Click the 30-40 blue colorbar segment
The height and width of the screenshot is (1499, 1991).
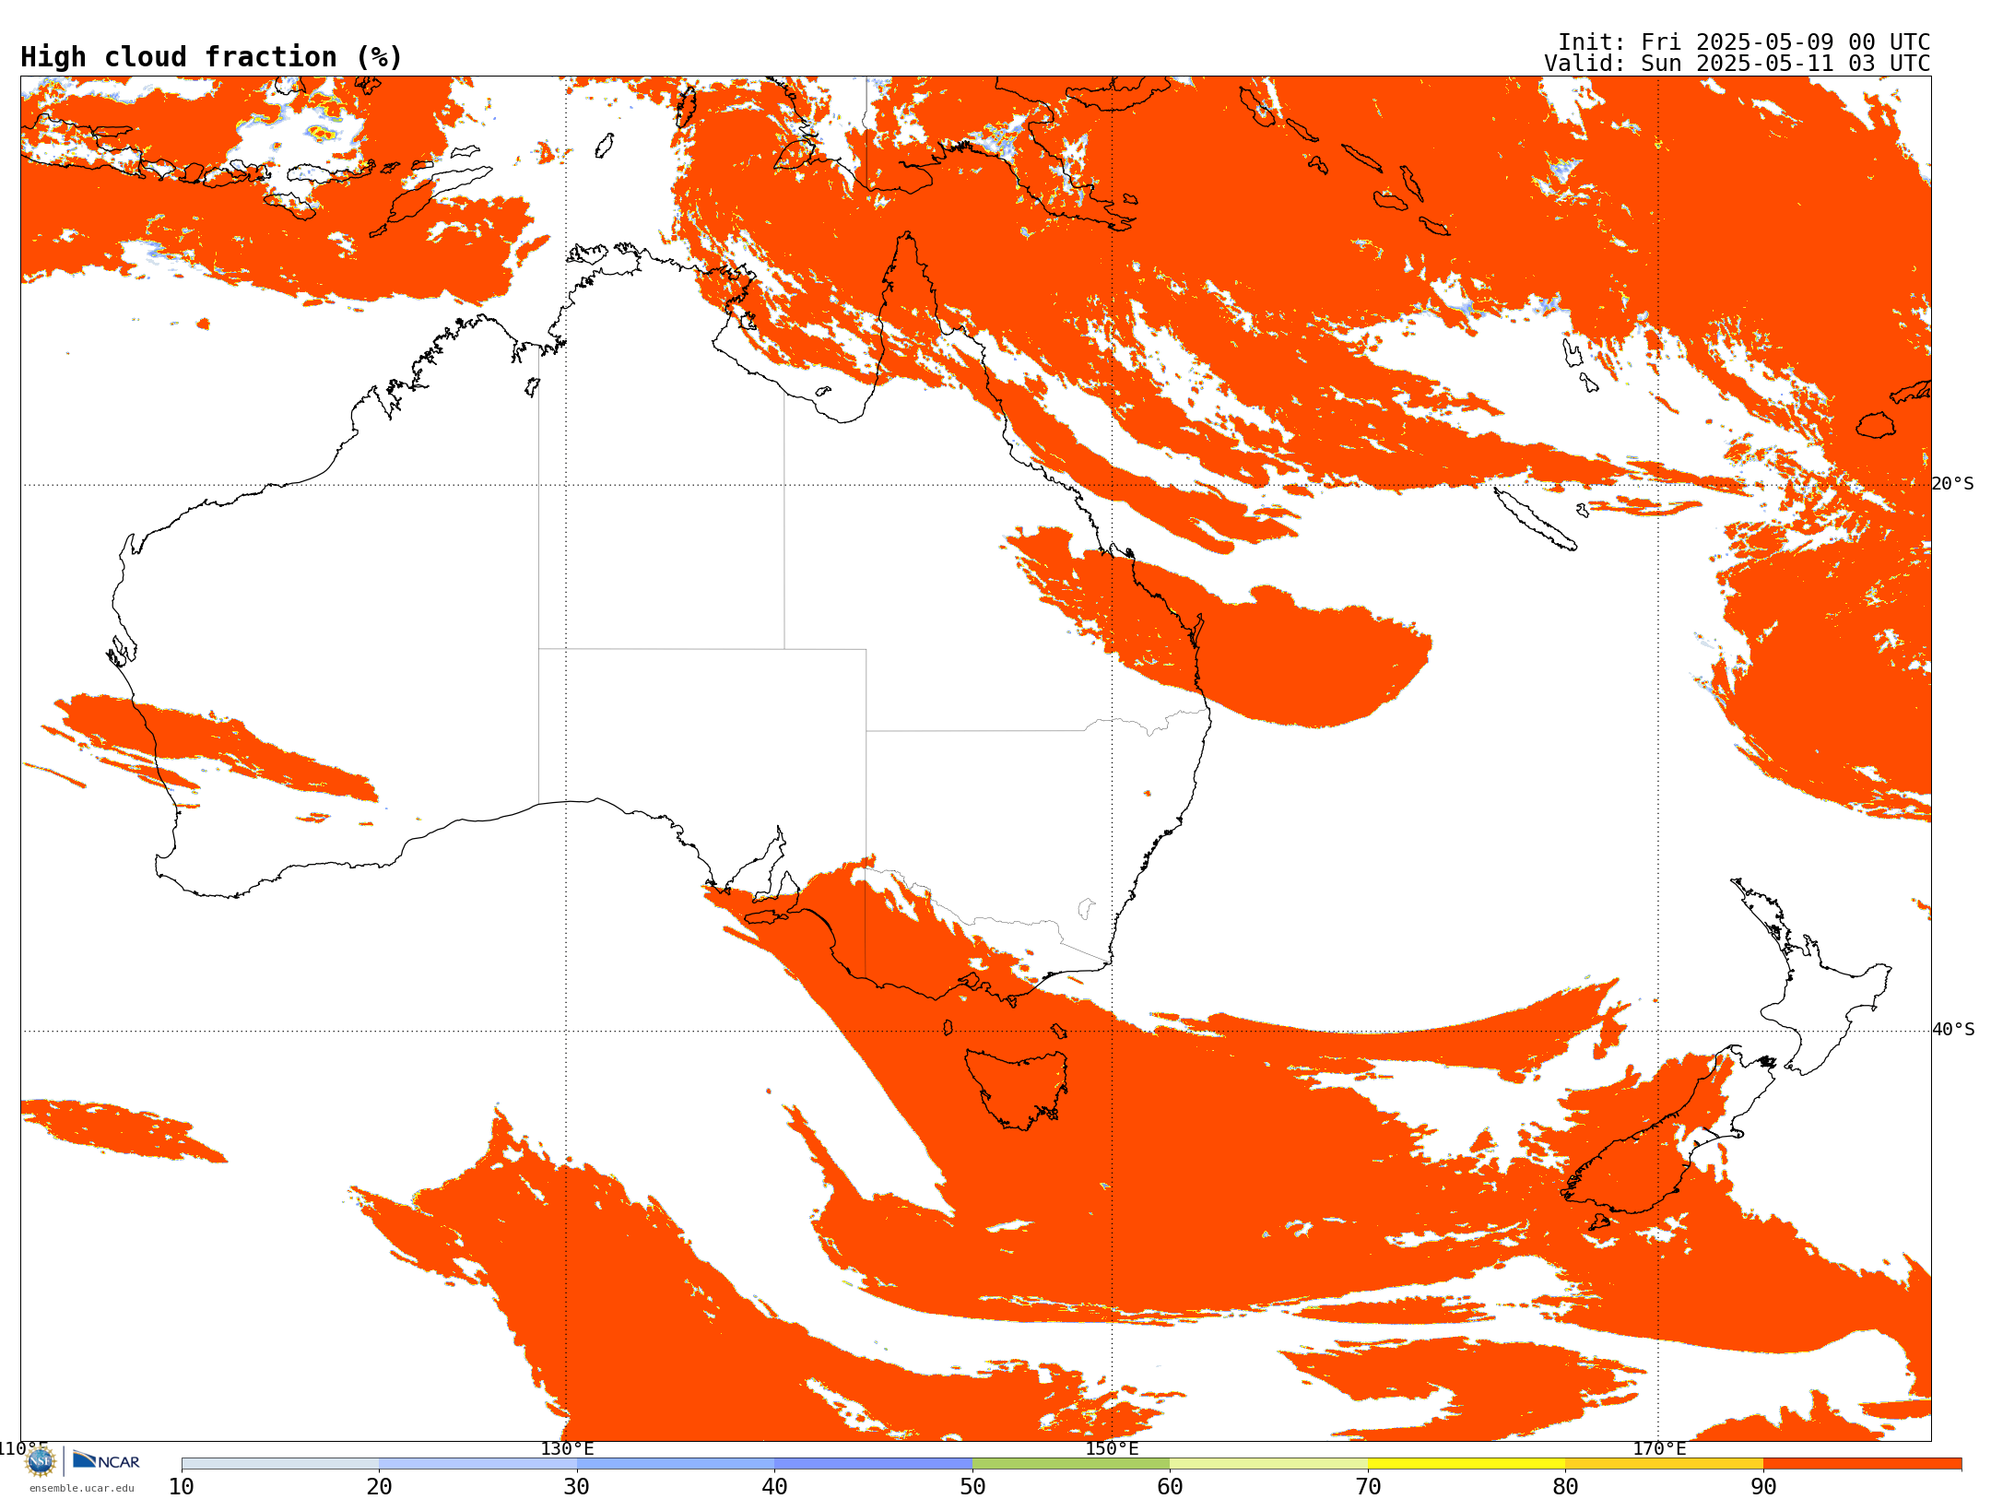click(x=676, y=1464)
